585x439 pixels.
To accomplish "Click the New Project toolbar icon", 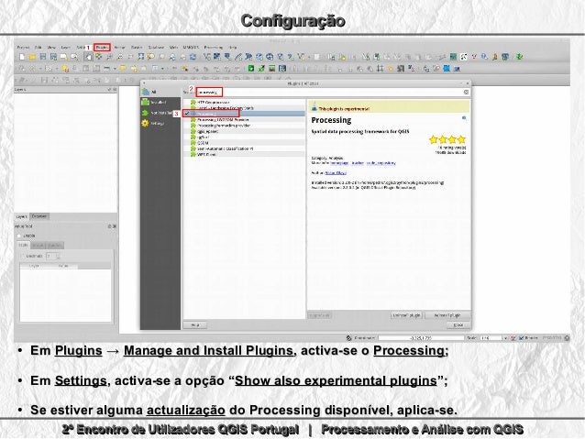I will click(22, 57).
